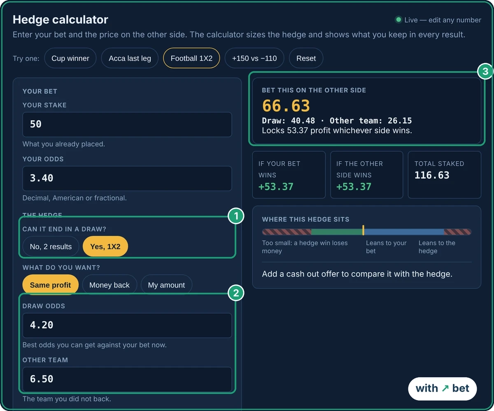This screenshot has height=411, width=494.
Task: Reset the calculator
Action: point(306,58)
